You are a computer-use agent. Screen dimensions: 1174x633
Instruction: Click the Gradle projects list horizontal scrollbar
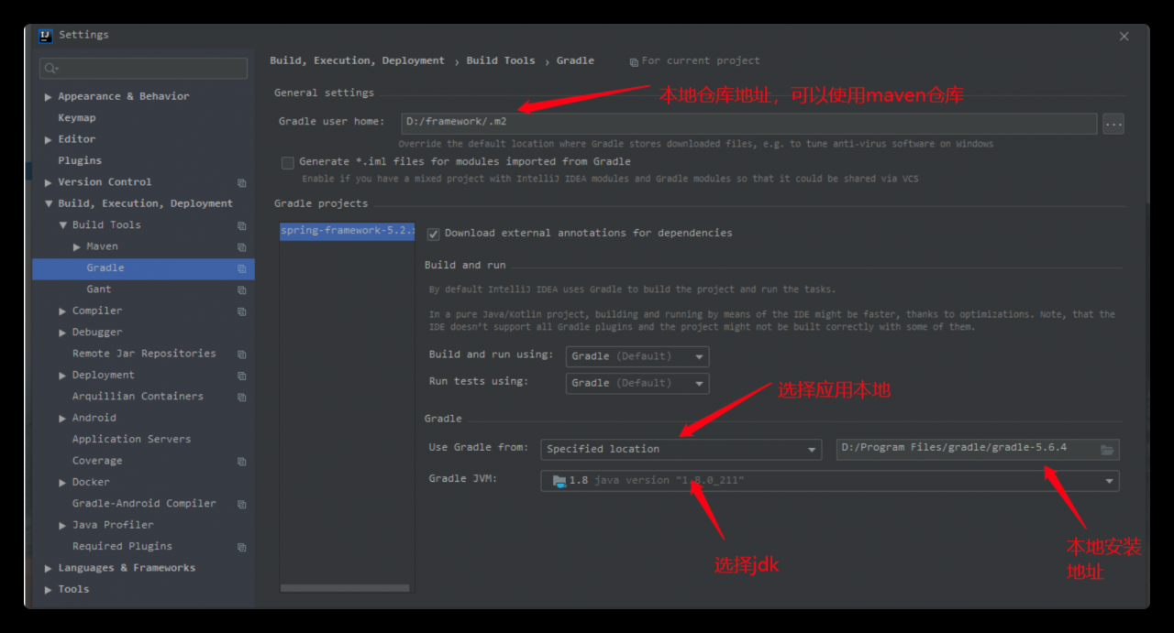pyautogui.click(x=346, y=588)
